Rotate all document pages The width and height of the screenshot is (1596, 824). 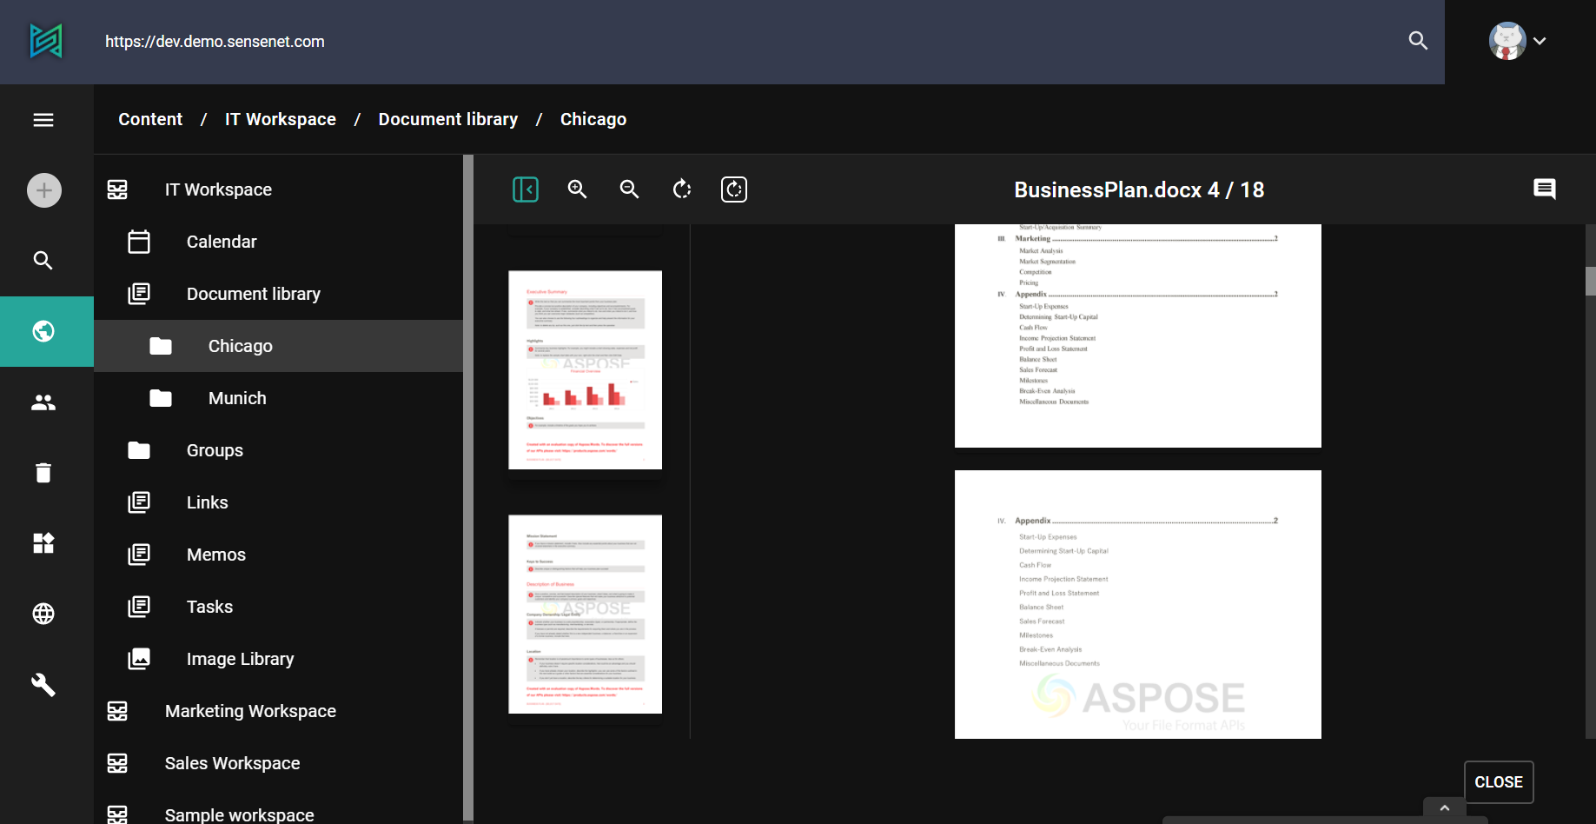coord(734,189)
